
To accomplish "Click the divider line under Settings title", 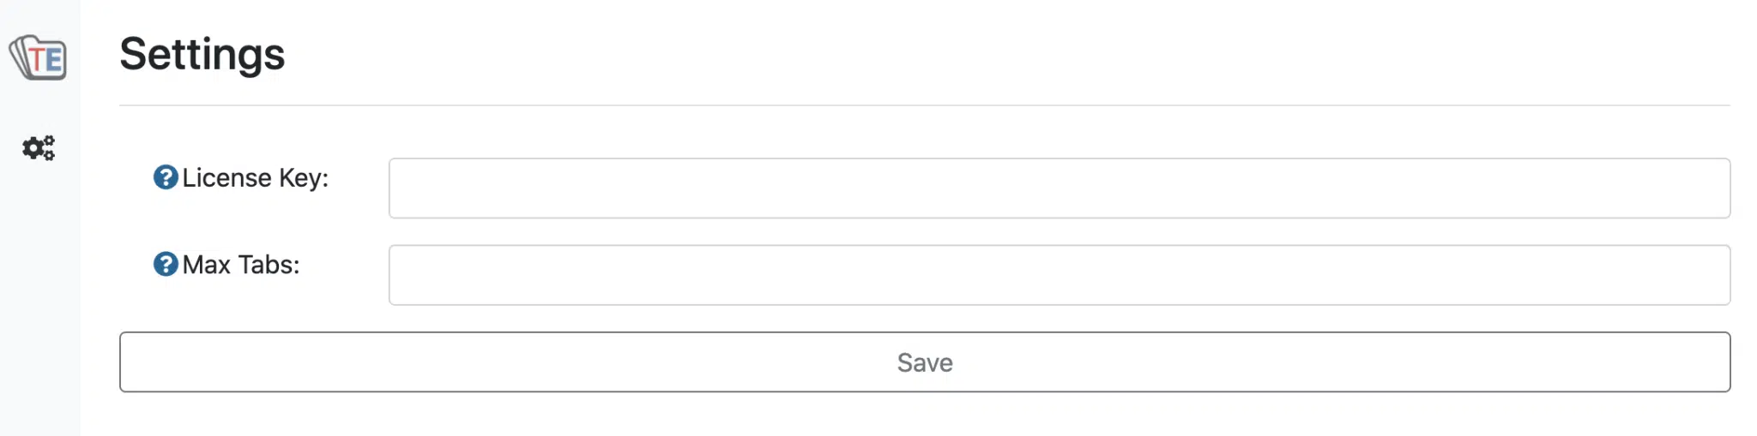I will pos(925,105).
